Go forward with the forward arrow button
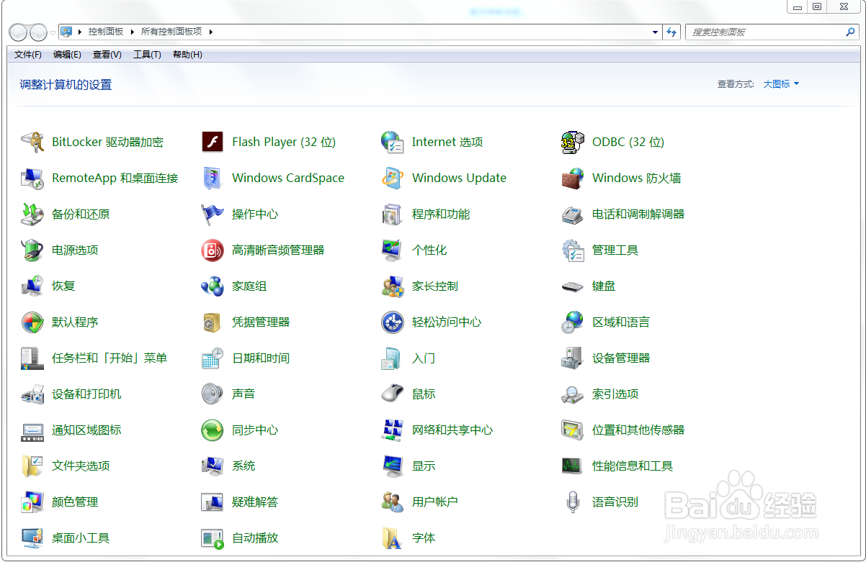 (38, 32)
